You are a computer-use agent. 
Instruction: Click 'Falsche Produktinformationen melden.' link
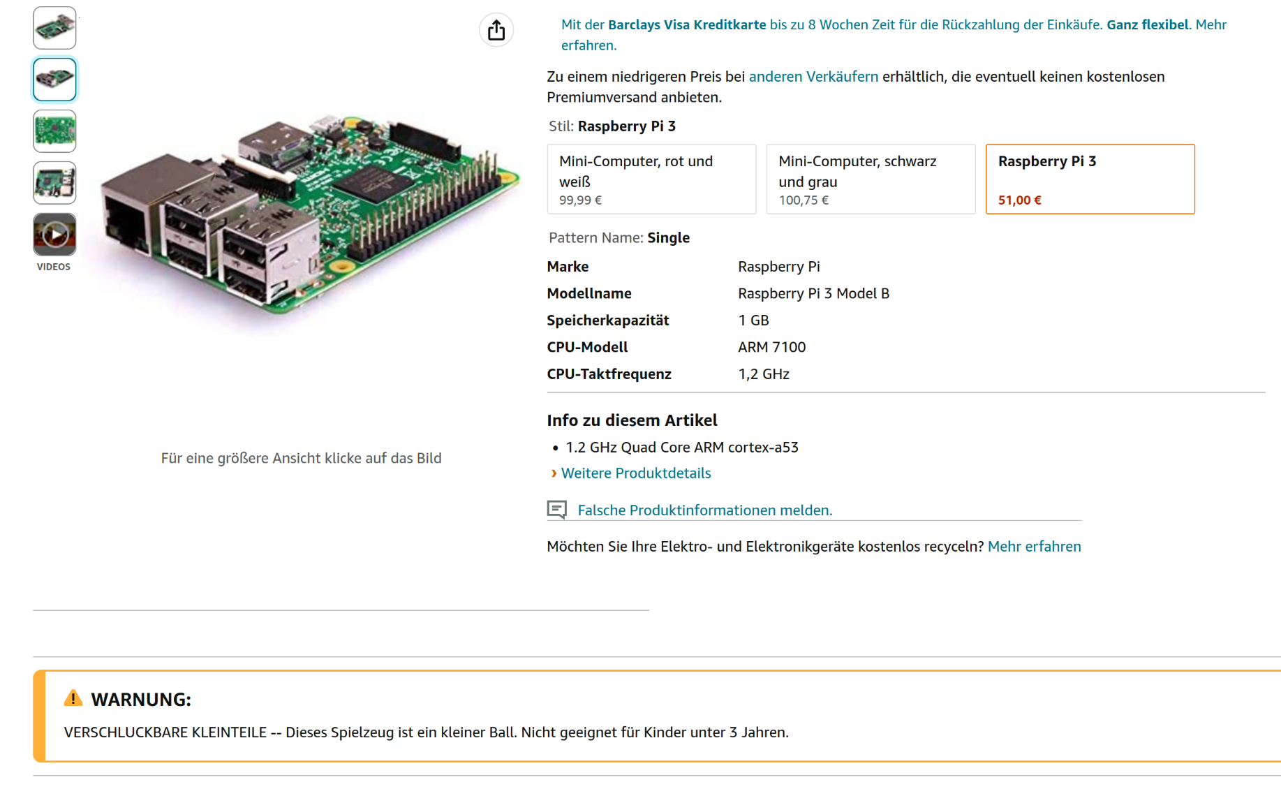[704, 510]
